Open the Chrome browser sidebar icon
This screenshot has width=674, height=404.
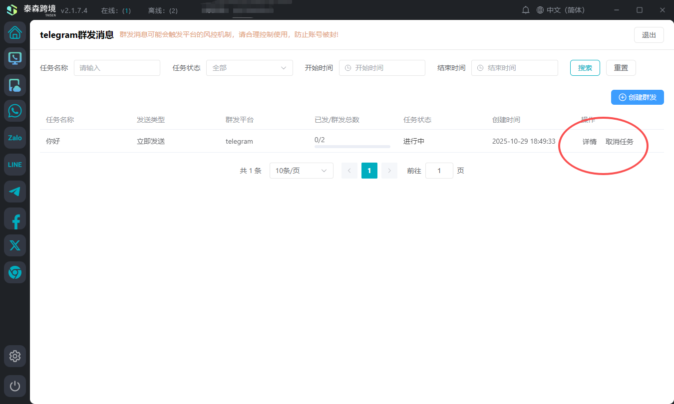[15, 272]
